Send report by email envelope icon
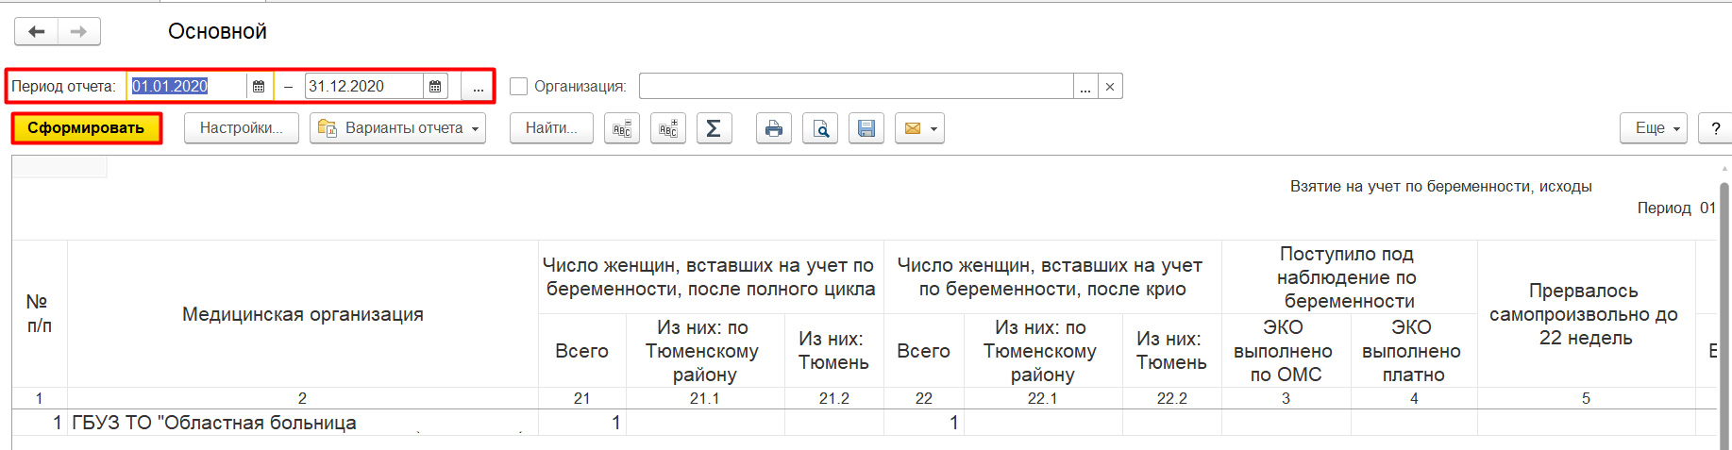Image resolution: width=1732 pixels, height=450 pixels. [913, 128]
